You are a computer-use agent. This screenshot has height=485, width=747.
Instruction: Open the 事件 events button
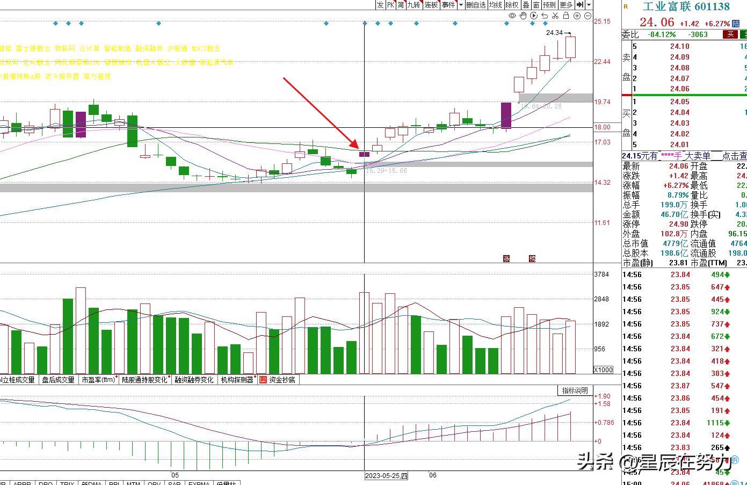(x=448, y=5)
